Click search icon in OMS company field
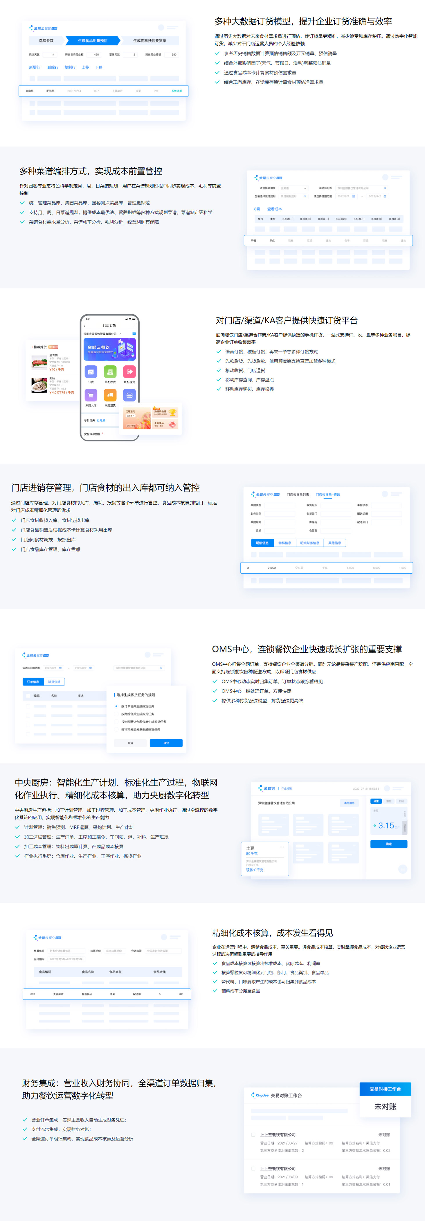 (x=161, y=668)
